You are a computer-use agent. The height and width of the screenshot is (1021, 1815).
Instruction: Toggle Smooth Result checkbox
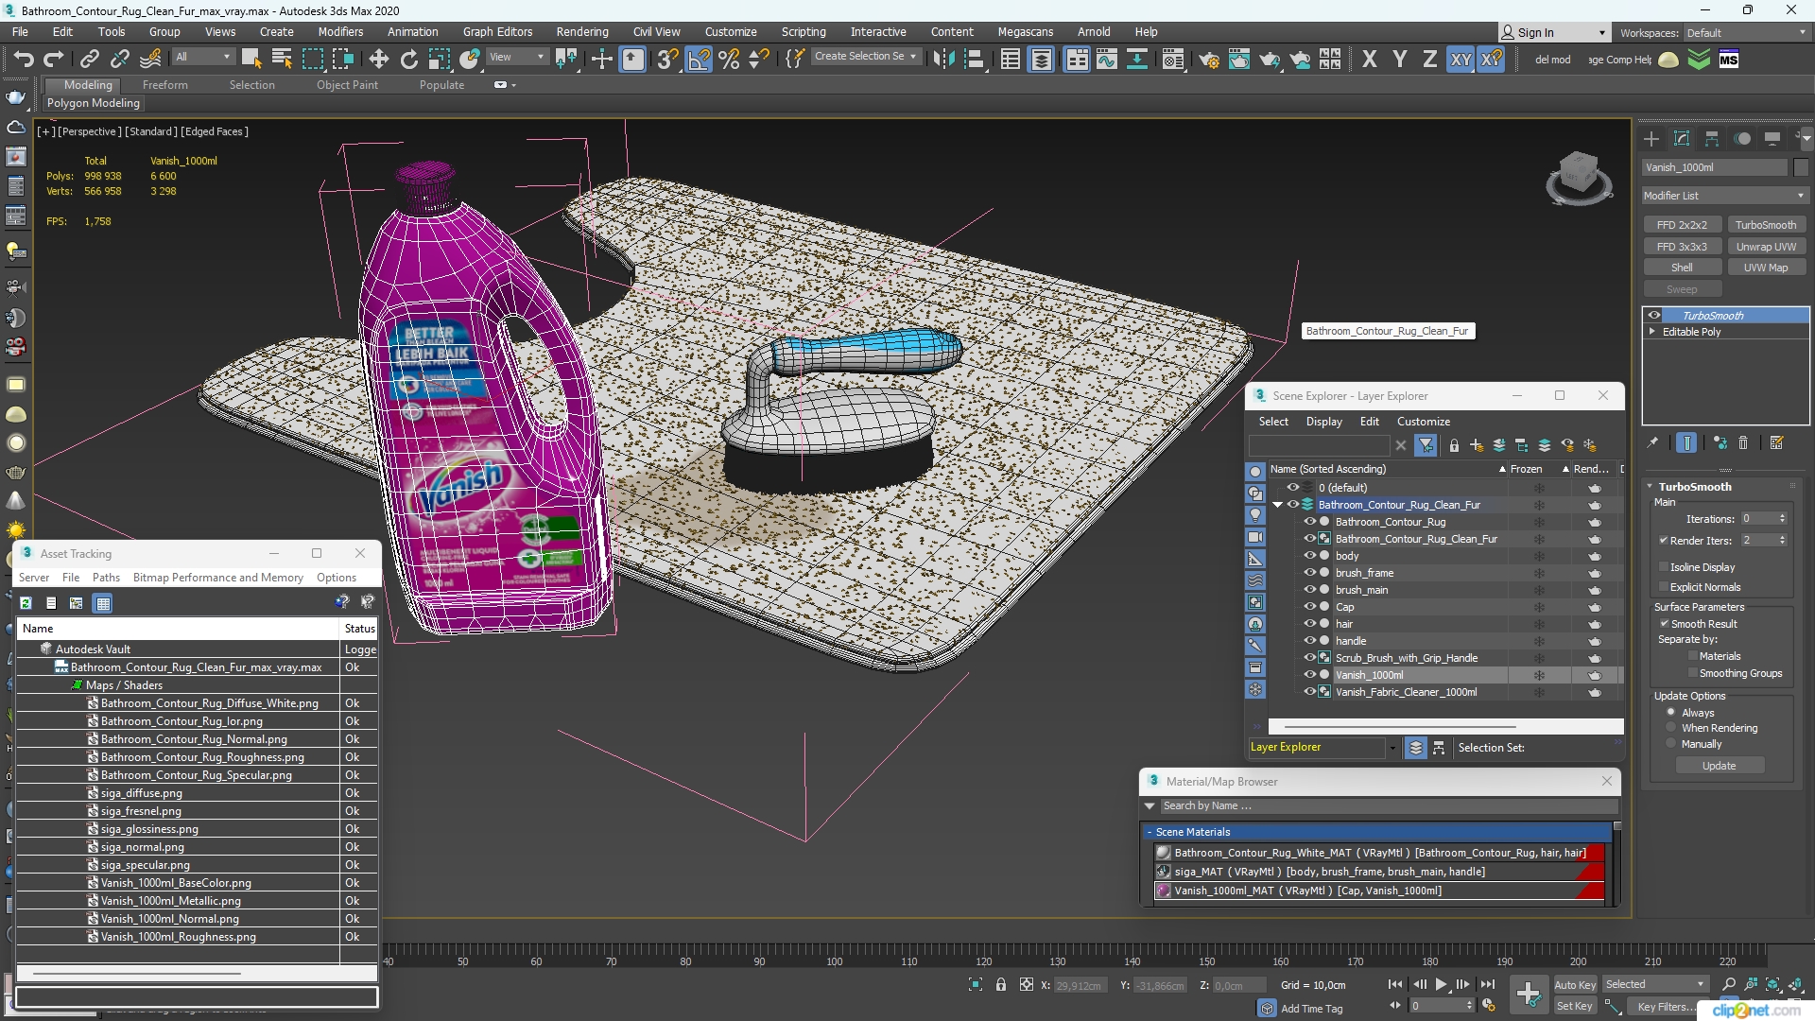click(1664, 624)
